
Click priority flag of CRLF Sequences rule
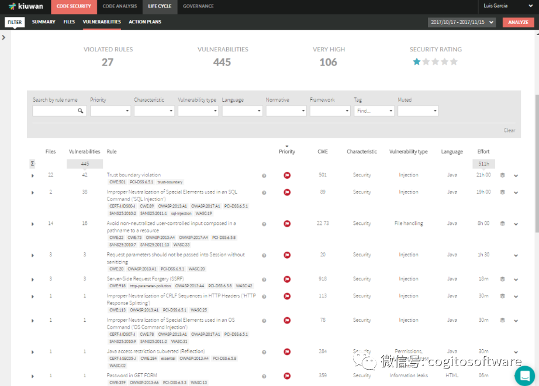tap(287, 296)
